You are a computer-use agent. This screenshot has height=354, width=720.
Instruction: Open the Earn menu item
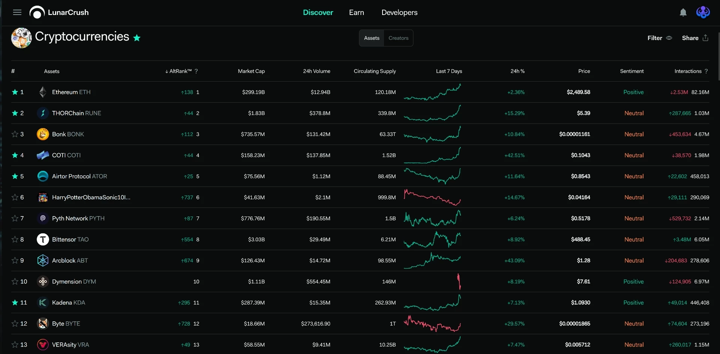coord(356,12)
